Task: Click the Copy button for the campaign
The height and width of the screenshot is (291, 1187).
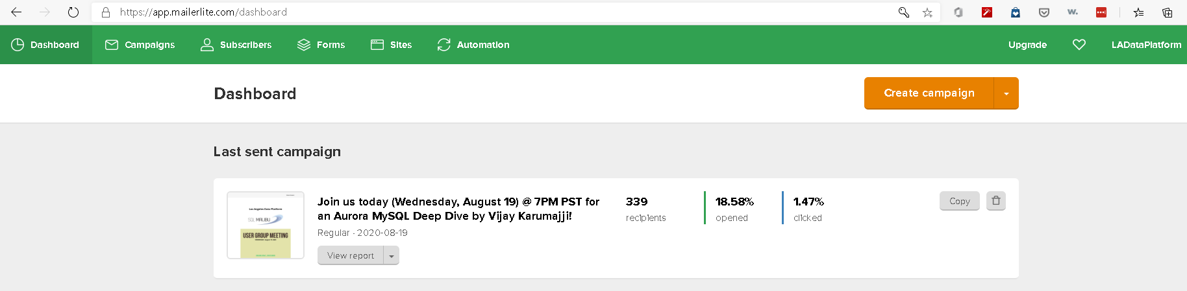Action: 959,201
